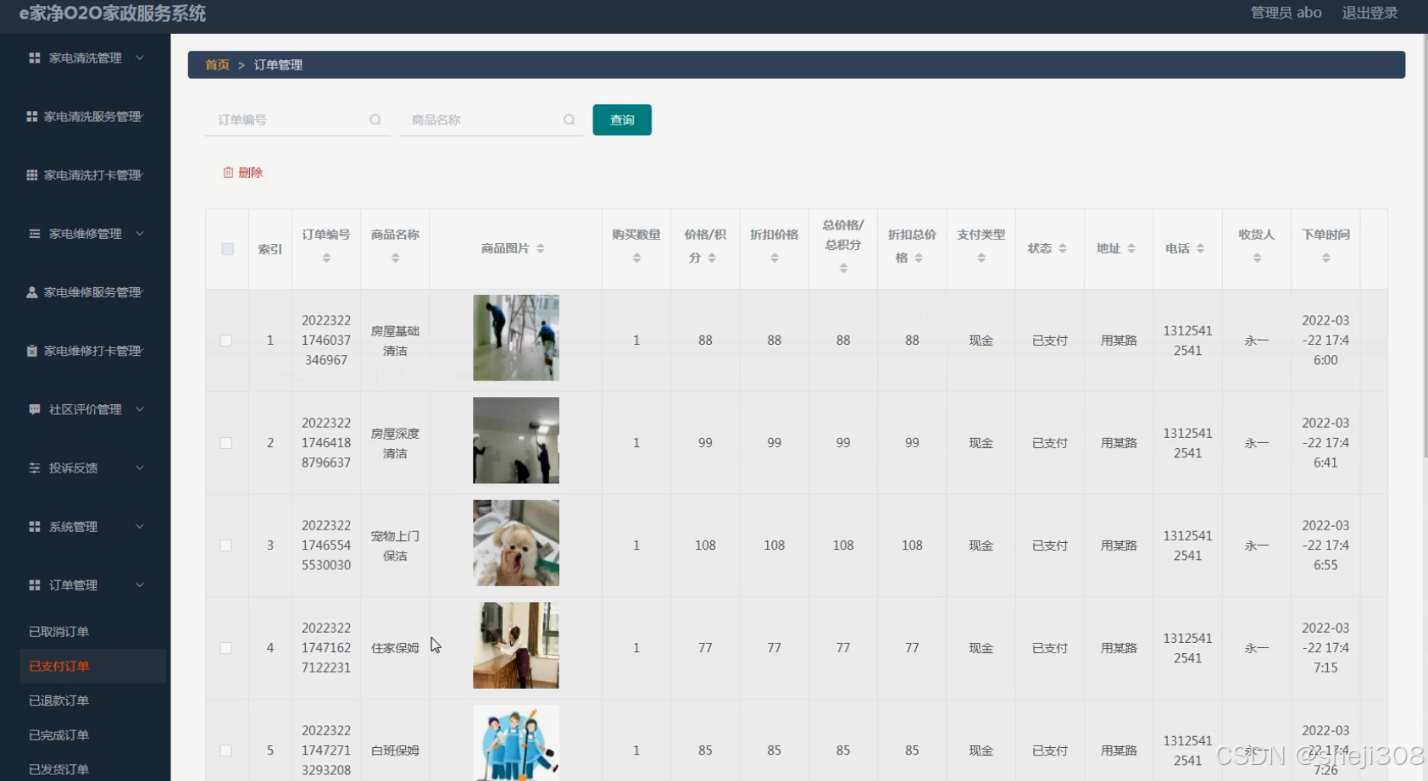This screenshot has height=781, width=1428.
Task: Click the 系统管理 sidebar icon
Action: pyautogui.click(x=34, y=526)
